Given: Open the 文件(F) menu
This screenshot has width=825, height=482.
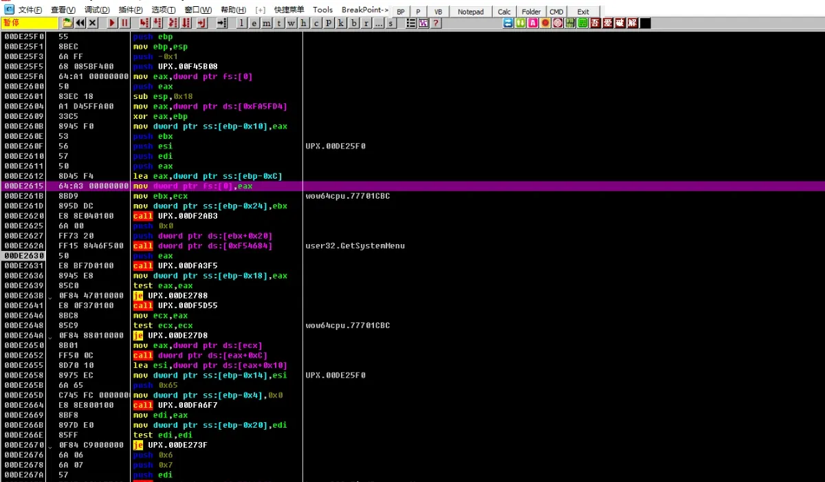Looking at the screenshot, I should (x=30, y=10).
